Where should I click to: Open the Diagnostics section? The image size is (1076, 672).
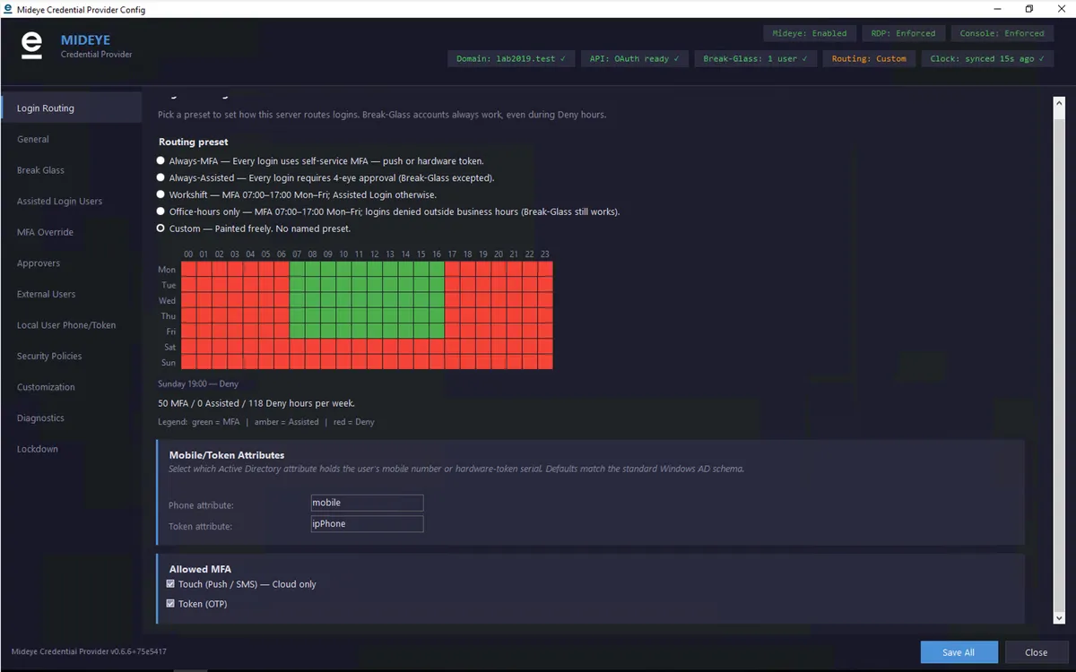point(72,418)
